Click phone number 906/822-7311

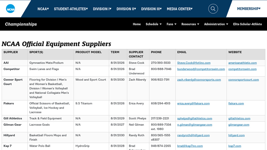point(160,80)
